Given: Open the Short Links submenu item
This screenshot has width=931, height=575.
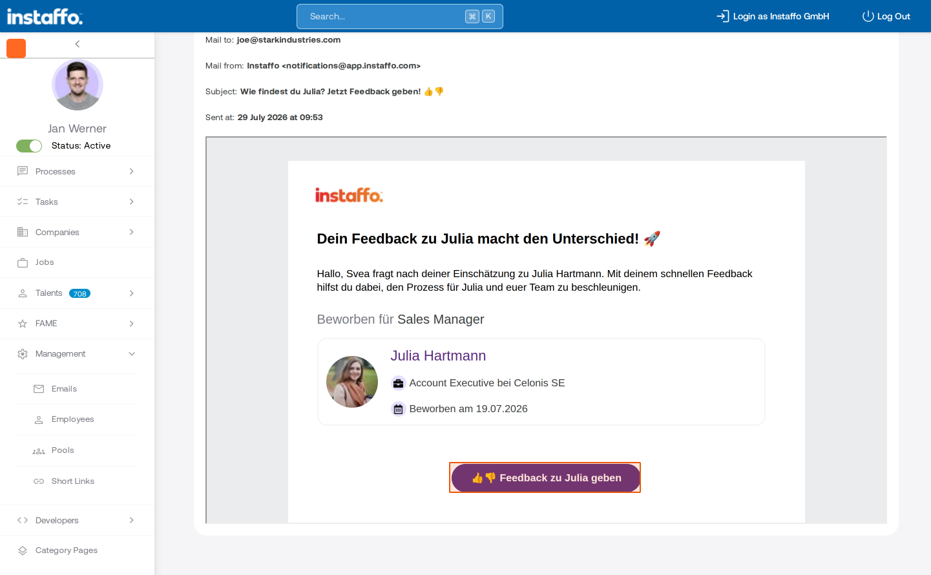Looking at the screenshot, I should [77, 481].
